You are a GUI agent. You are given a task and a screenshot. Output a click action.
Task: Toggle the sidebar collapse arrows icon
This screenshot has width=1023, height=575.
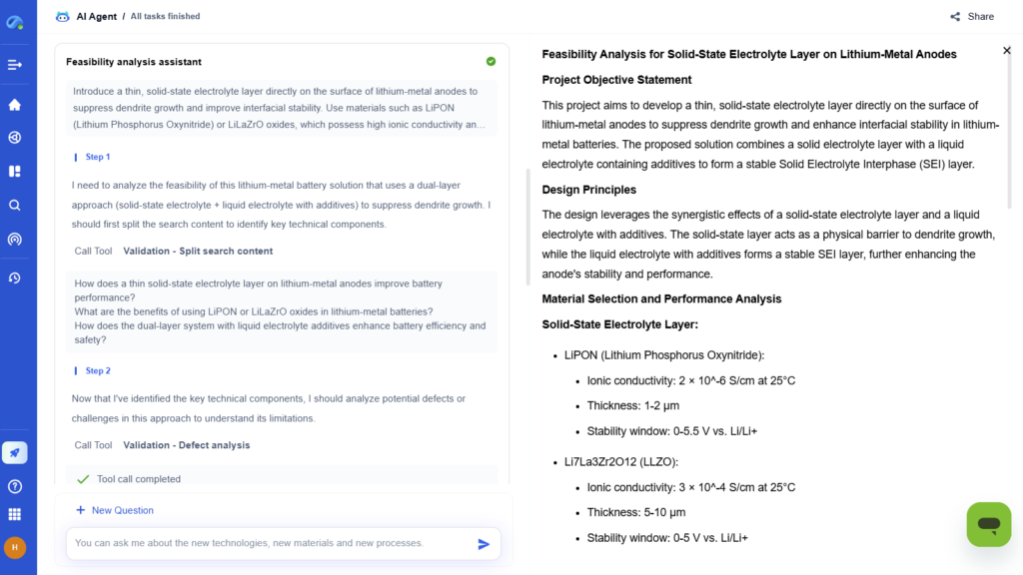click(x=14, y=64)
